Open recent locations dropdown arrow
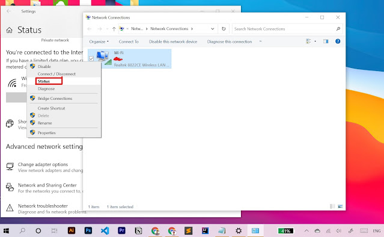This screenshot has height=237, width=384. point(107,29)
